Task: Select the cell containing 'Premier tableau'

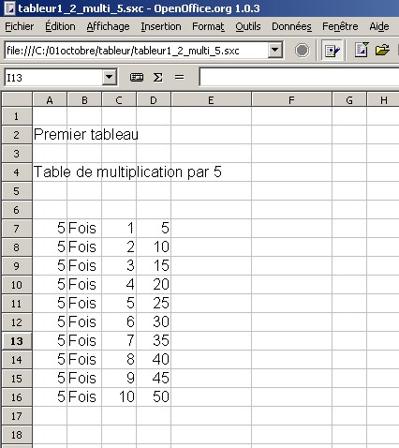Action: 50,135
